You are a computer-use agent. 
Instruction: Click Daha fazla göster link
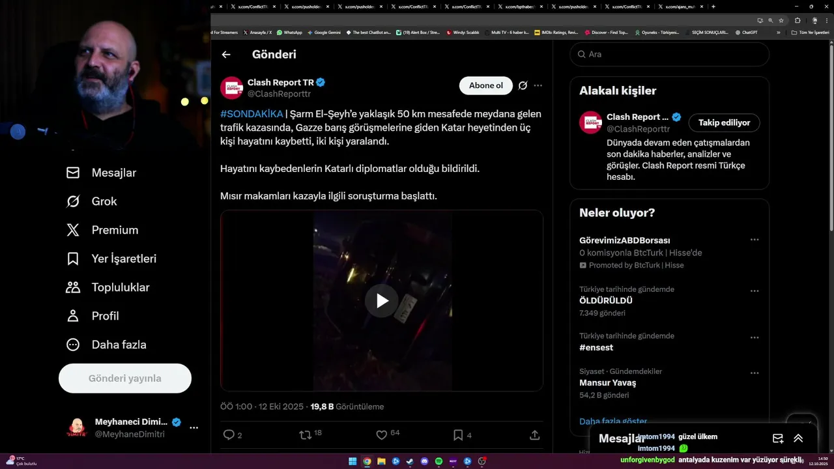point(613,421)
